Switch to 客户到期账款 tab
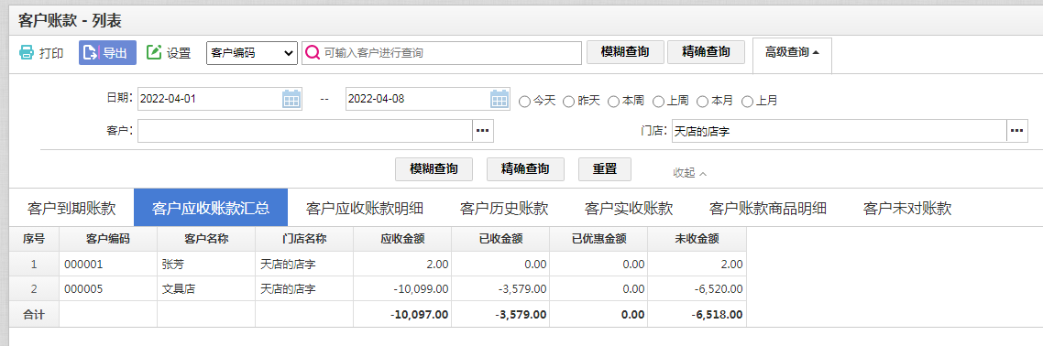The image size is (1043, 346). coord(71,208)
